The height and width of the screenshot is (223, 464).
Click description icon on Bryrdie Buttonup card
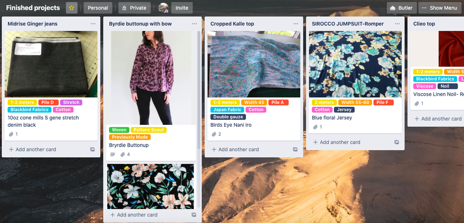pos(112,154)
